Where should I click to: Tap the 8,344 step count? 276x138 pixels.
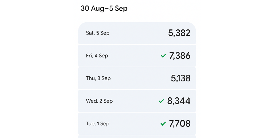pos(179,101)
